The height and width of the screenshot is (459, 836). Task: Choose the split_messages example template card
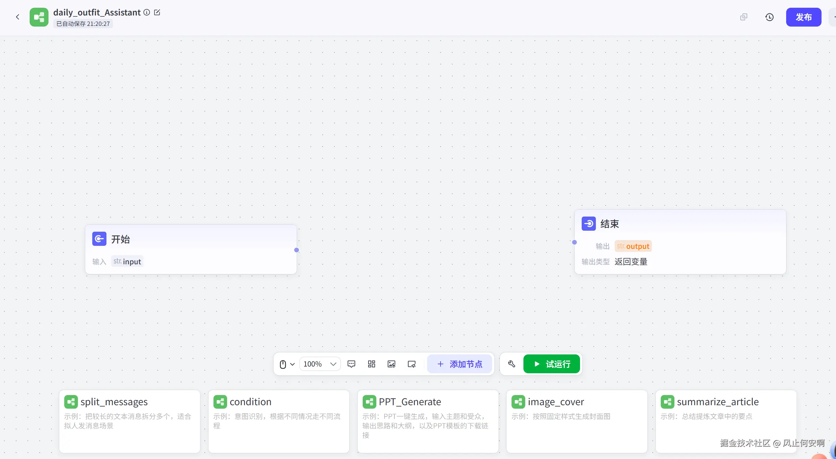click(x=130, y=421)
